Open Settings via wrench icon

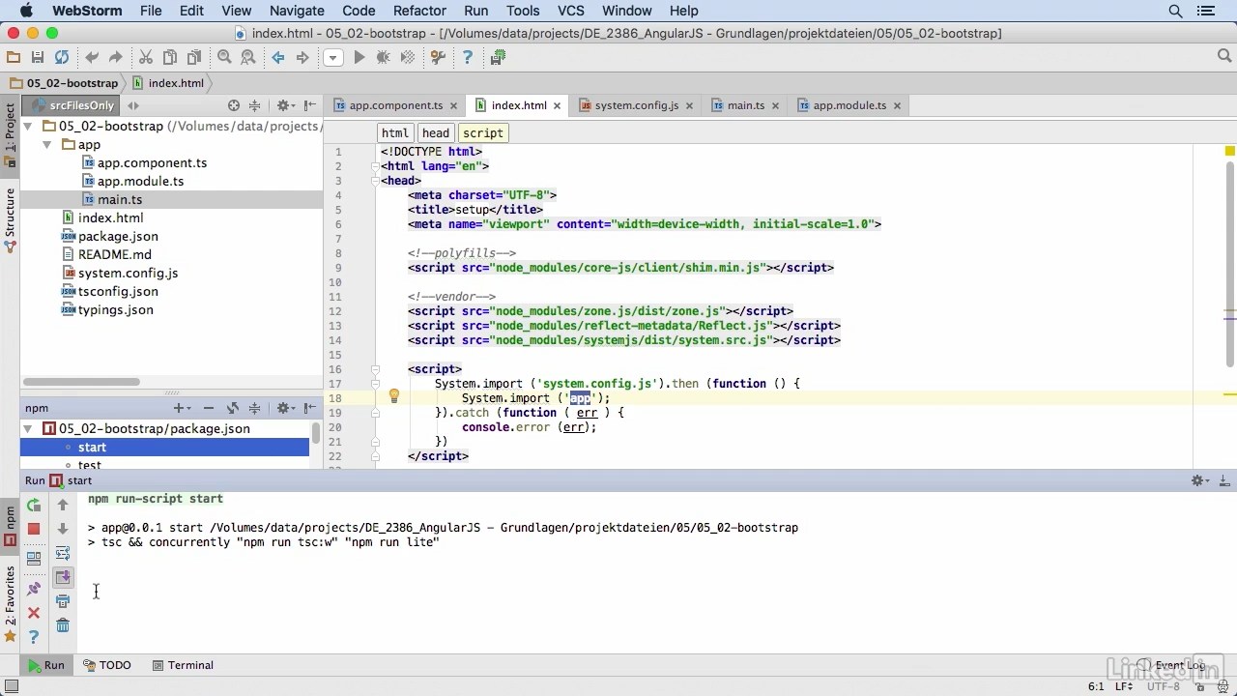pyautogui.click(x=438, y=58)
